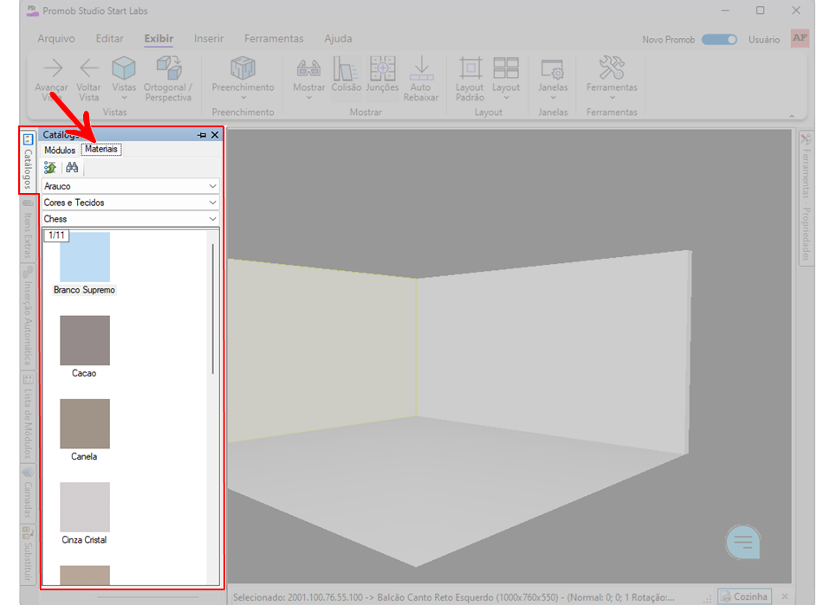Expand the Arauco catalog dropdown
This screenshot has width=817, height=605.
[130, 186]
